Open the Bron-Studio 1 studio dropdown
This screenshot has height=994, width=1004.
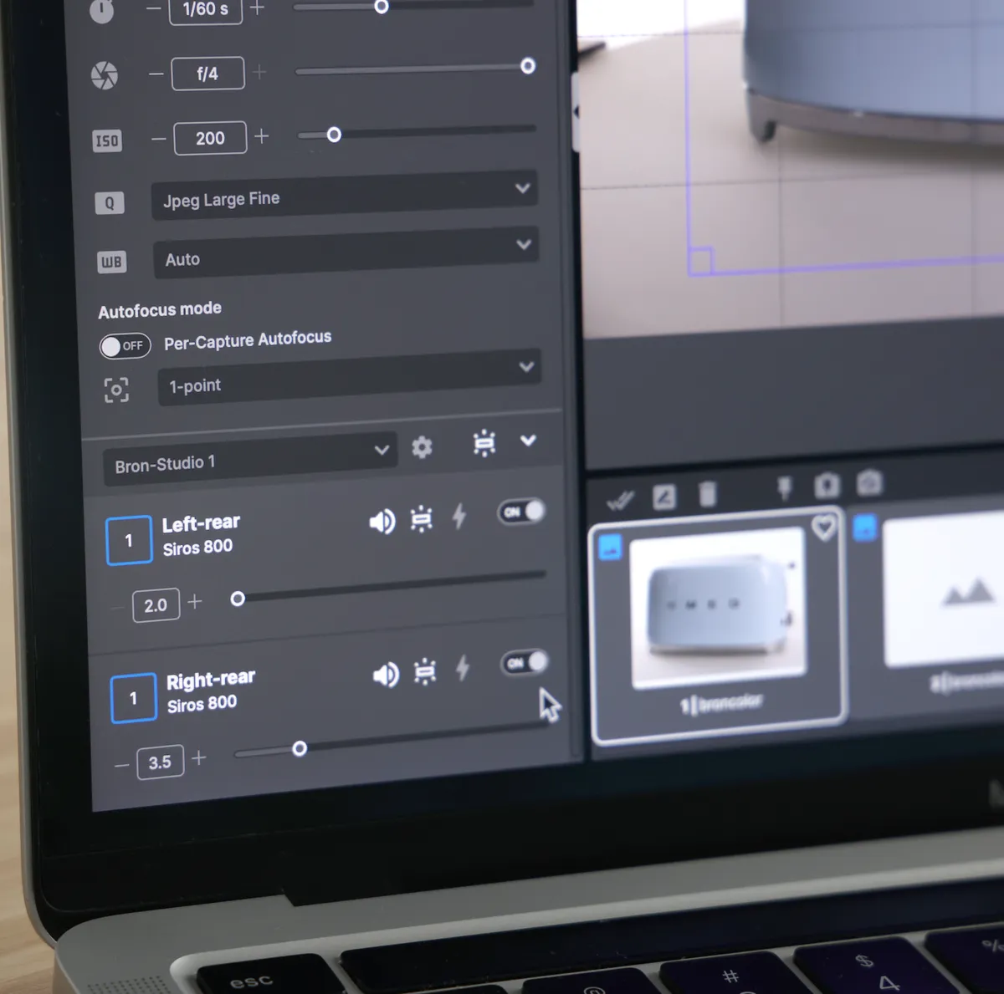[249, 458]
